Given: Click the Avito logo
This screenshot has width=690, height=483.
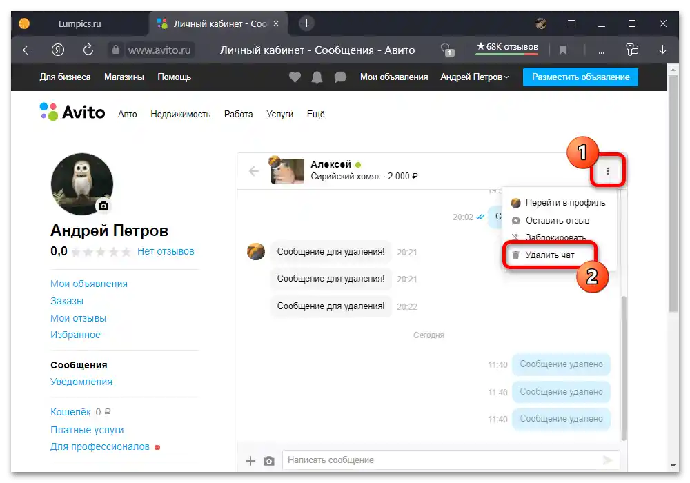Looking at the screenshot, I should pos(72,112).
